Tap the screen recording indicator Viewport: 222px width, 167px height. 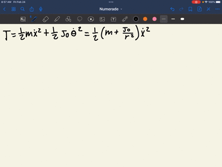click(x=196, y=2)
